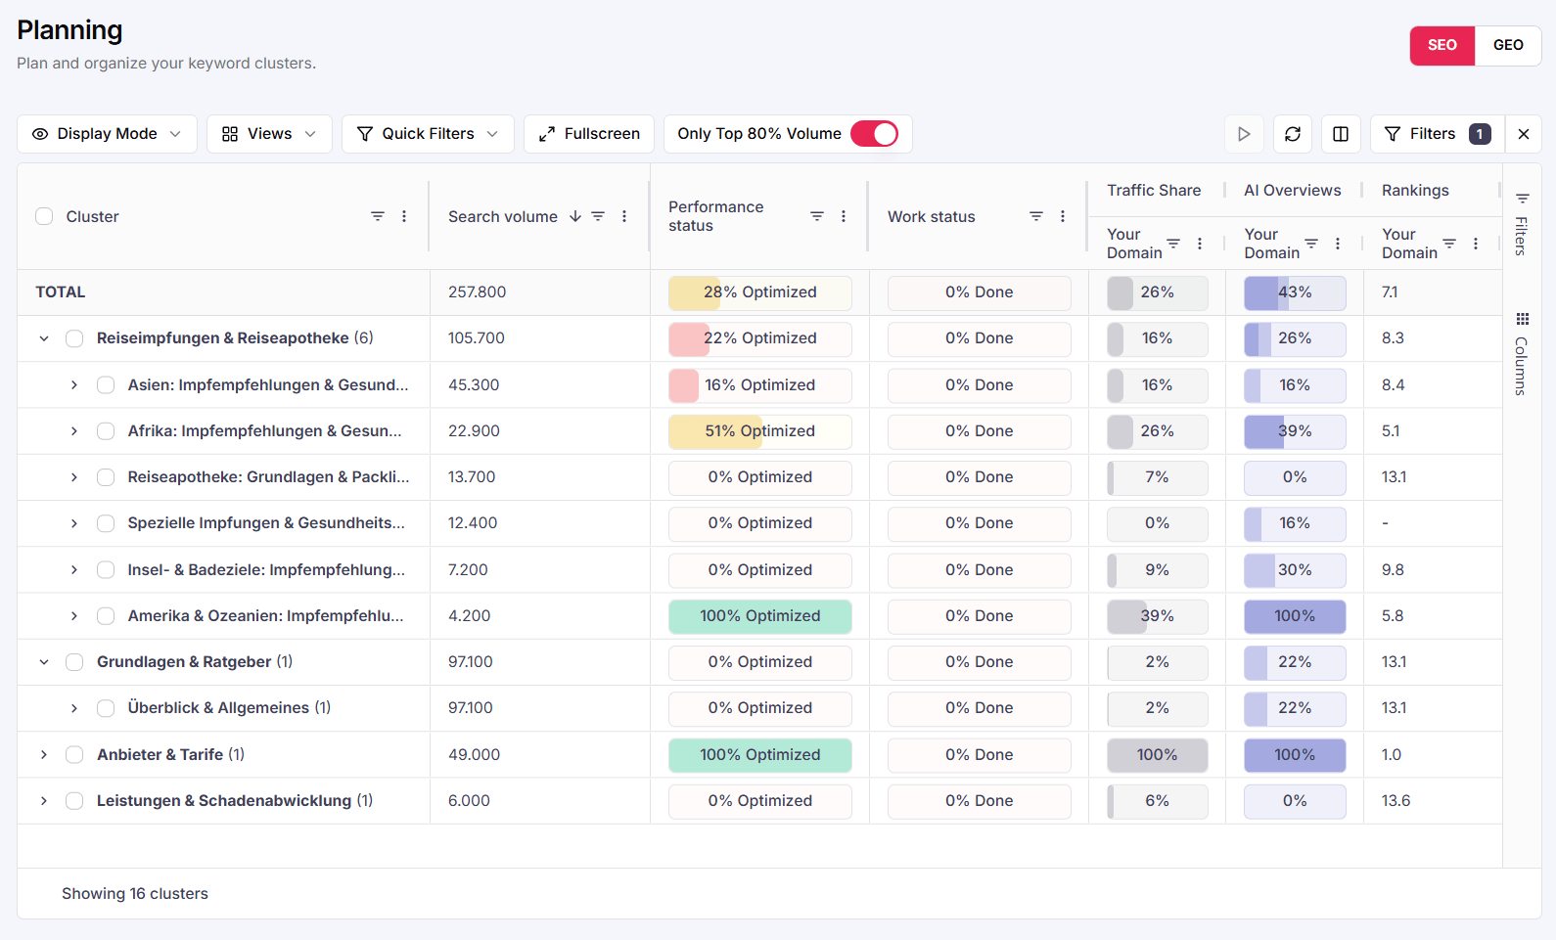
Task: Expand the Amerika & Ozeanien cluster row
Action: coord(74,616)
